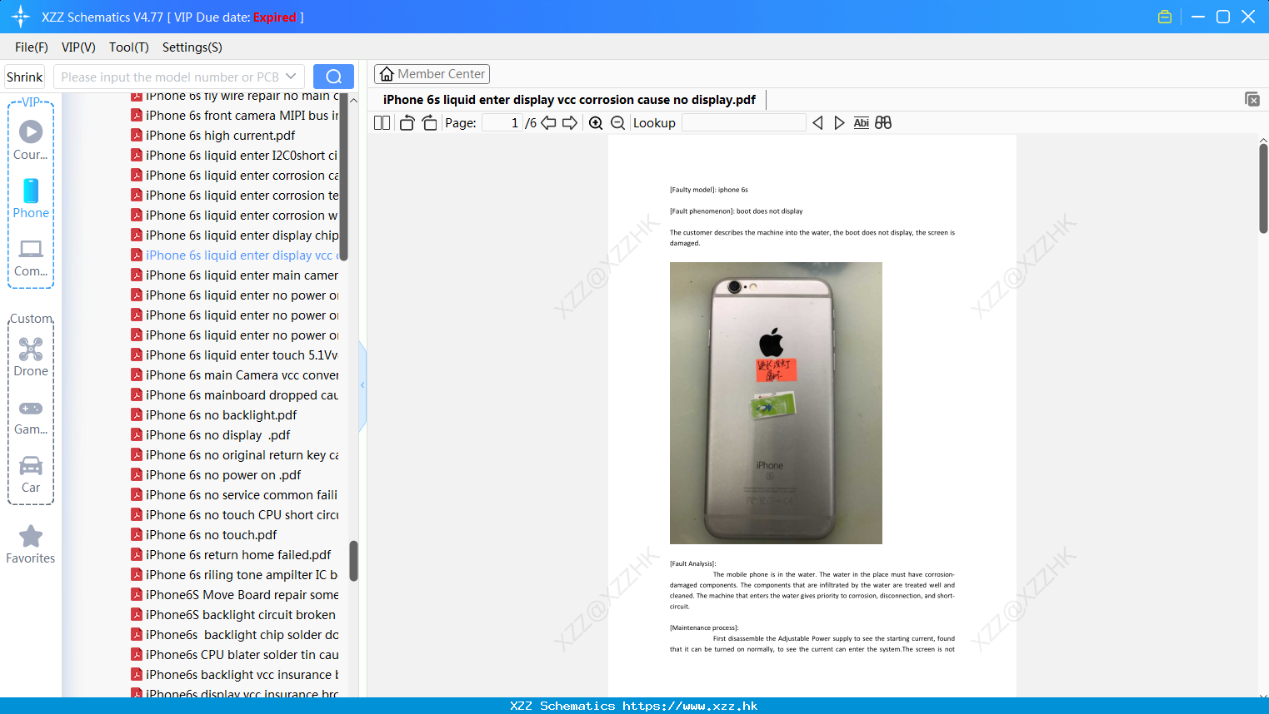1269x714 pixels.
Task: Select the open PDF document tab
Action: click(569, 100)
